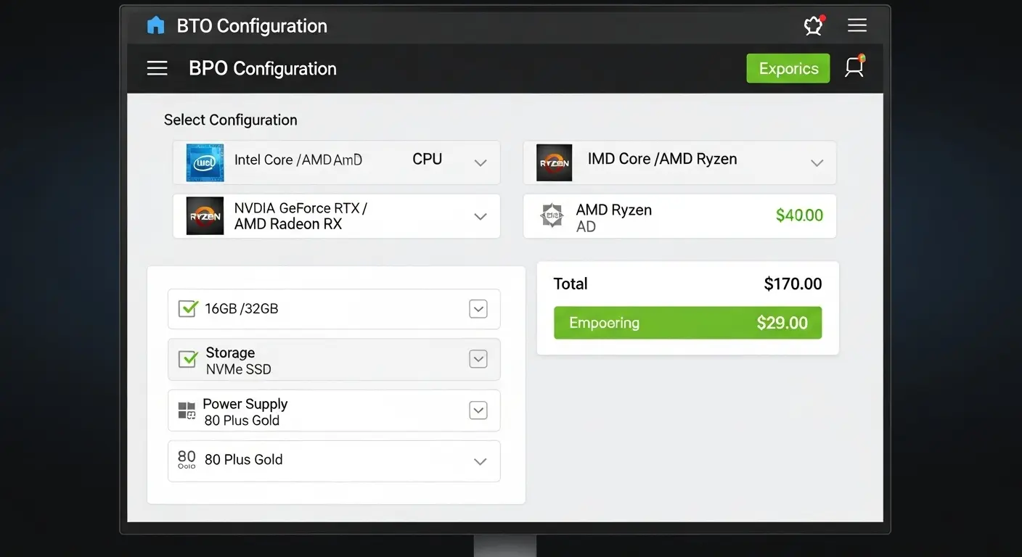Screen dimensions: 1022x557
Task: Click the blue home icon
Action: coord(155,25)
